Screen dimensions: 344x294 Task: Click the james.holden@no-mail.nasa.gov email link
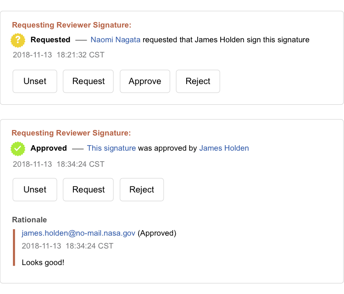click(78, 233)
